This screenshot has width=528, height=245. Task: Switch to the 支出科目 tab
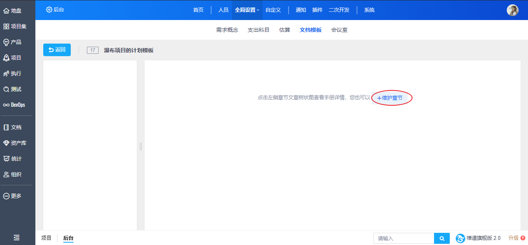(x=259, y=30)
